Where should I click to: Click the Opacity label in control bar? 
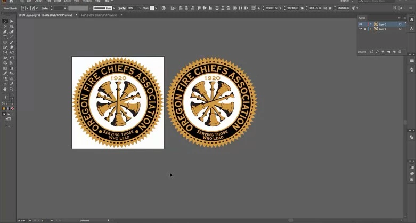point(121,8)
